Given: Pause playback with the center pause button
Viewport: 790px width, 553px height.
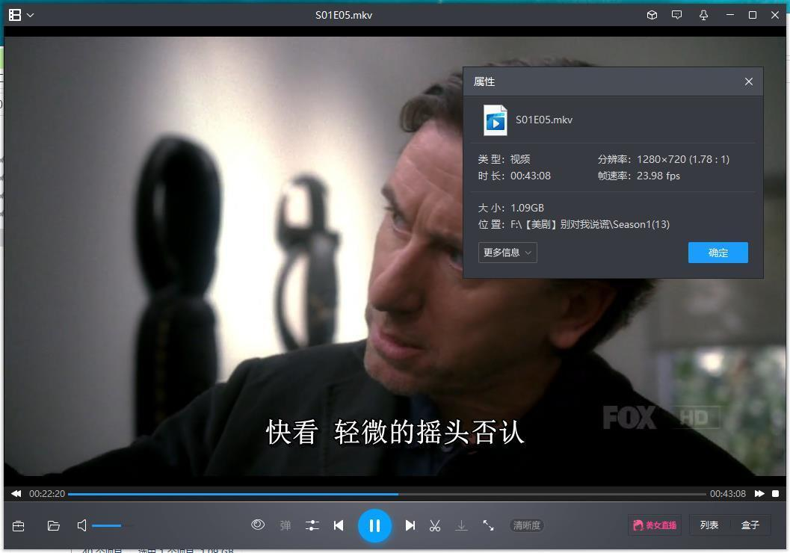Looking at the screenshot, I should (x=375, y=525).
